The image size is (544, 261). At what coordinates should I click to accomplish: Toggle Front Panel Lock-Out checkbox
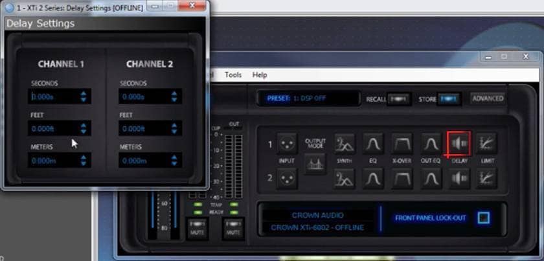coord(483,218)
